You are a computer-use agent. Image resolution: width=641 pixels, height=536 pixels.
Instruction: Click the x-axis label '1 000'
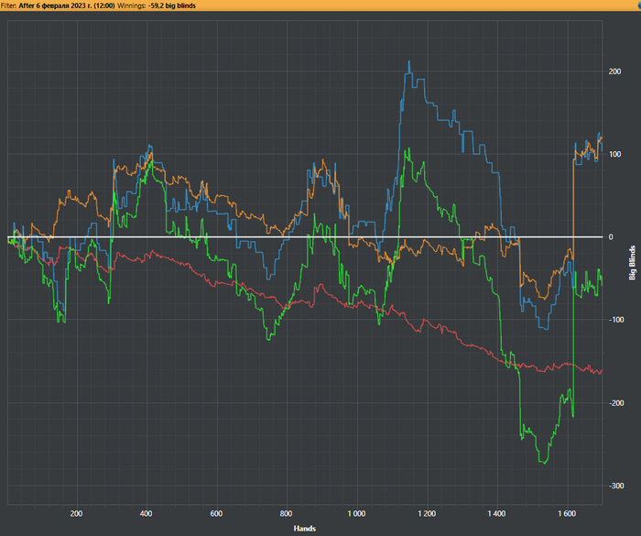356,513
